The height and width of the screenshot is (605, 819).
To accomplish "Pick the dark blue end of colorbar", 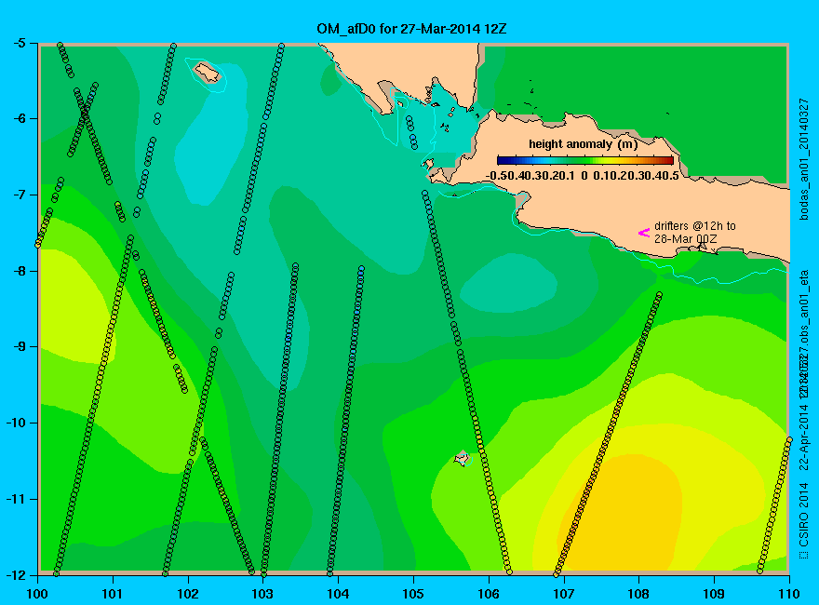I will 502,161.
